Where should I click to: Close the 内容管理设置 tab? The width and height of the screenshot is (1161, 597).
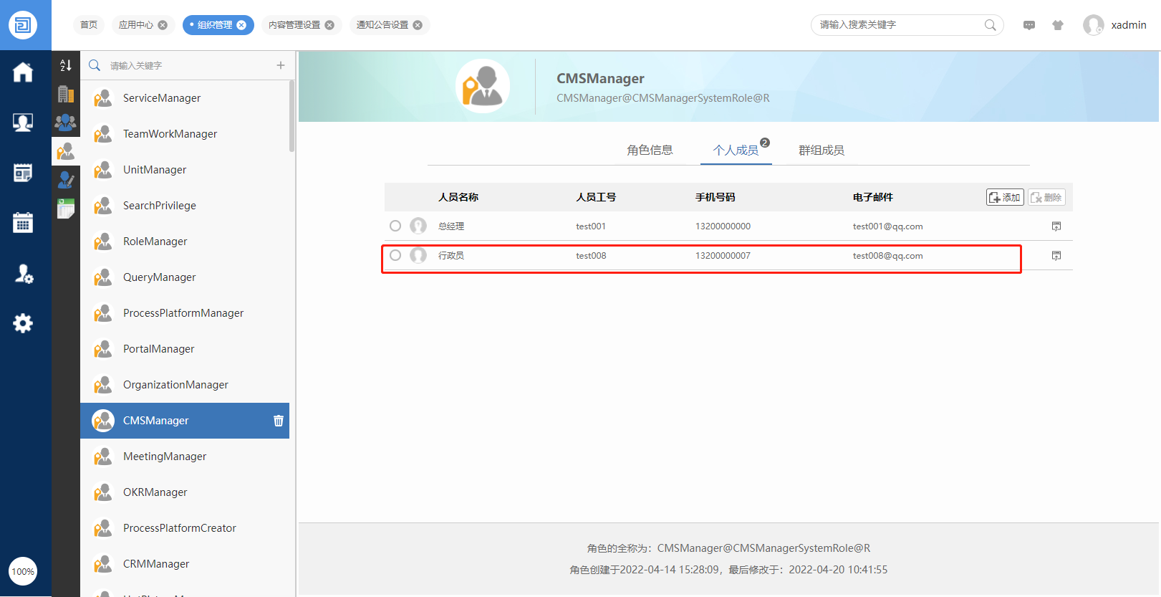click(329, 25)
